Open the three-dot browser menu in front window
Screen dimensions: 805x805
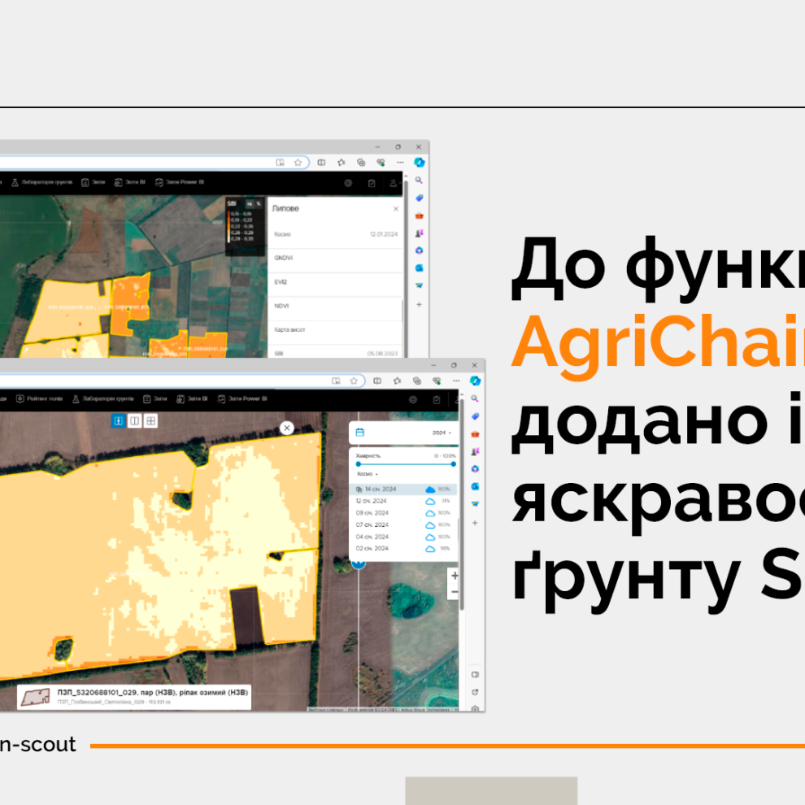click(x=456, y=381)
